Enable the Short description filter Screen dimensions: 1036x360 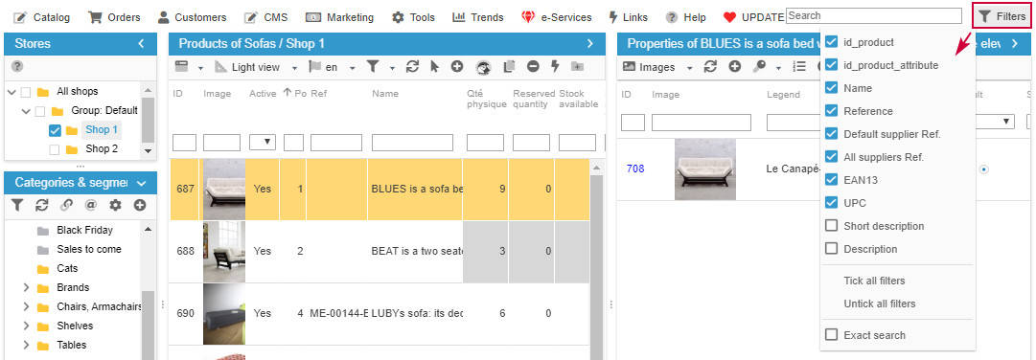pyautogui.click(x=831, y=226)
